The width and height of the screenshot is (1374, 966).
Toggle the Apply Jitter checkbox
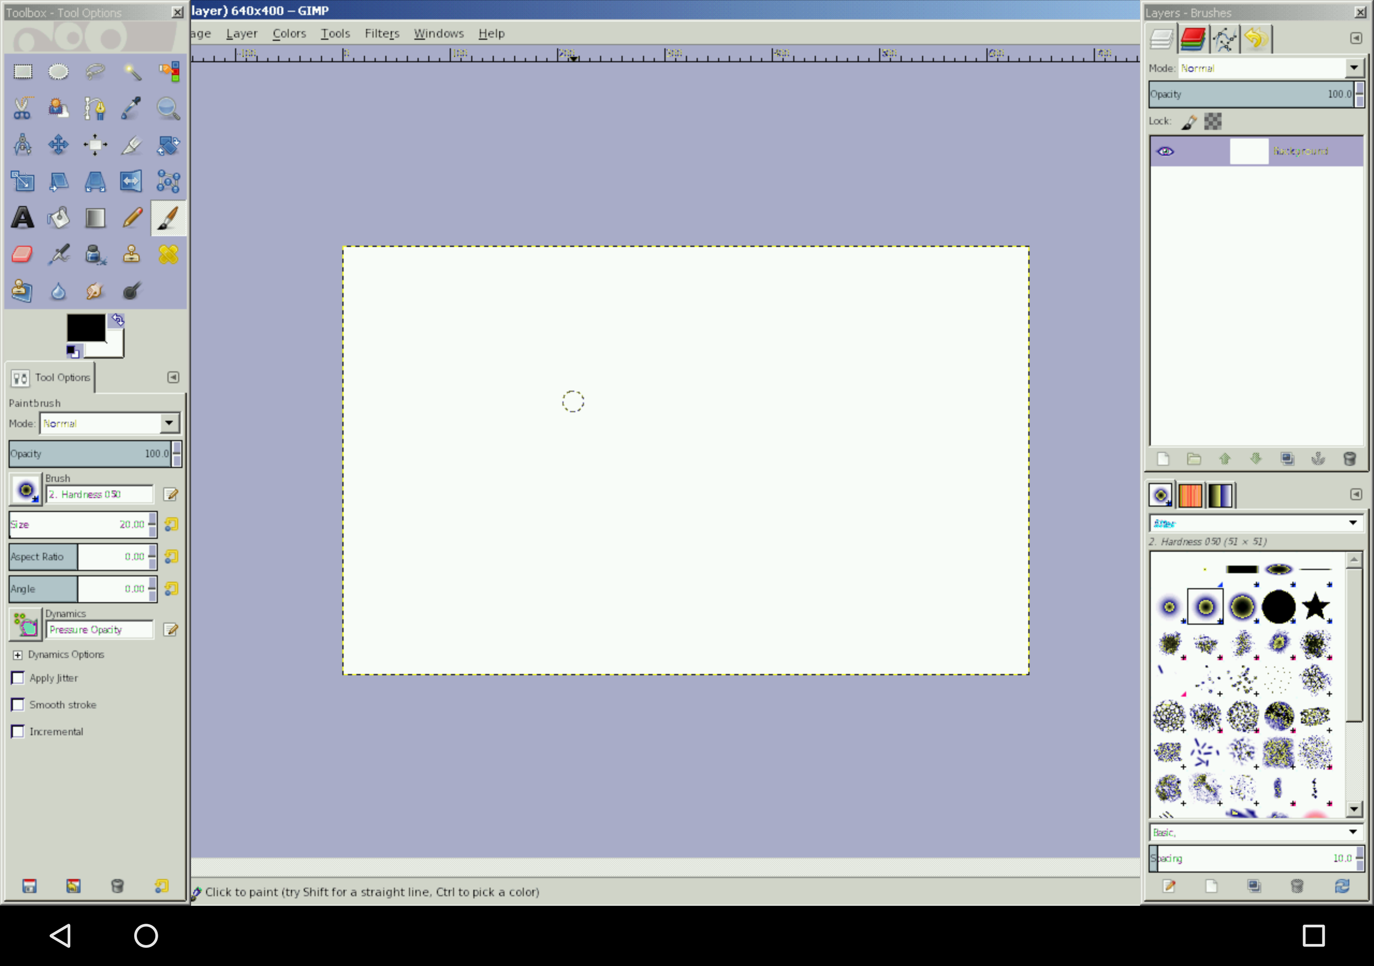18,677
